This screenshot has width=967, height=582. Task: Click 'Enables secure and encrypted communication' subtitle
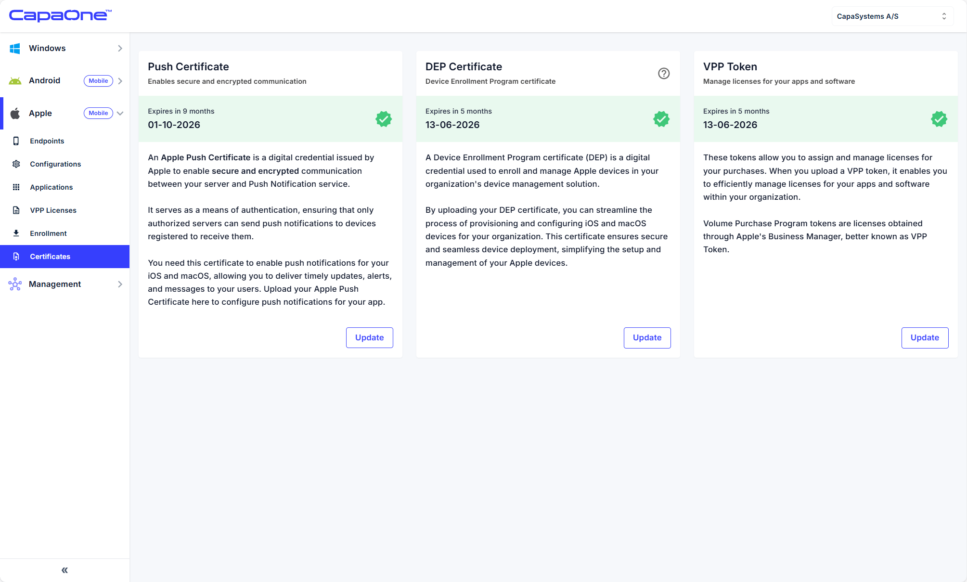coord(227,81)
